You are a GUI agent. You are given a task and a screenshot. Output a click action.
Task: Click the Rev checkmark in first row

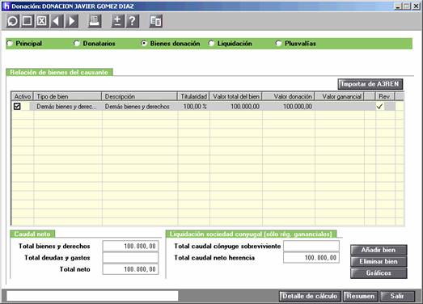(x=379, y=107)
